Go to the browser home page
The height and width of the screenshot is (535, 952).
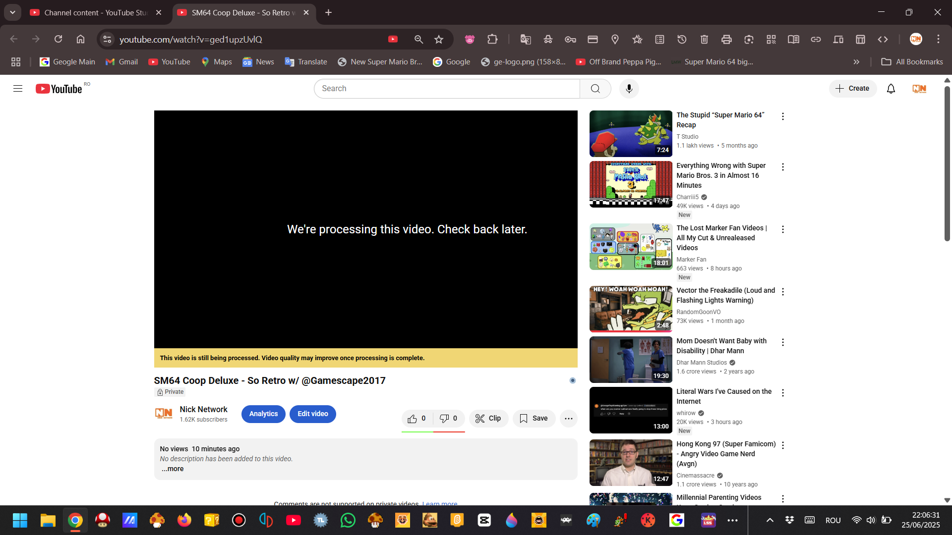coord(80,39)
